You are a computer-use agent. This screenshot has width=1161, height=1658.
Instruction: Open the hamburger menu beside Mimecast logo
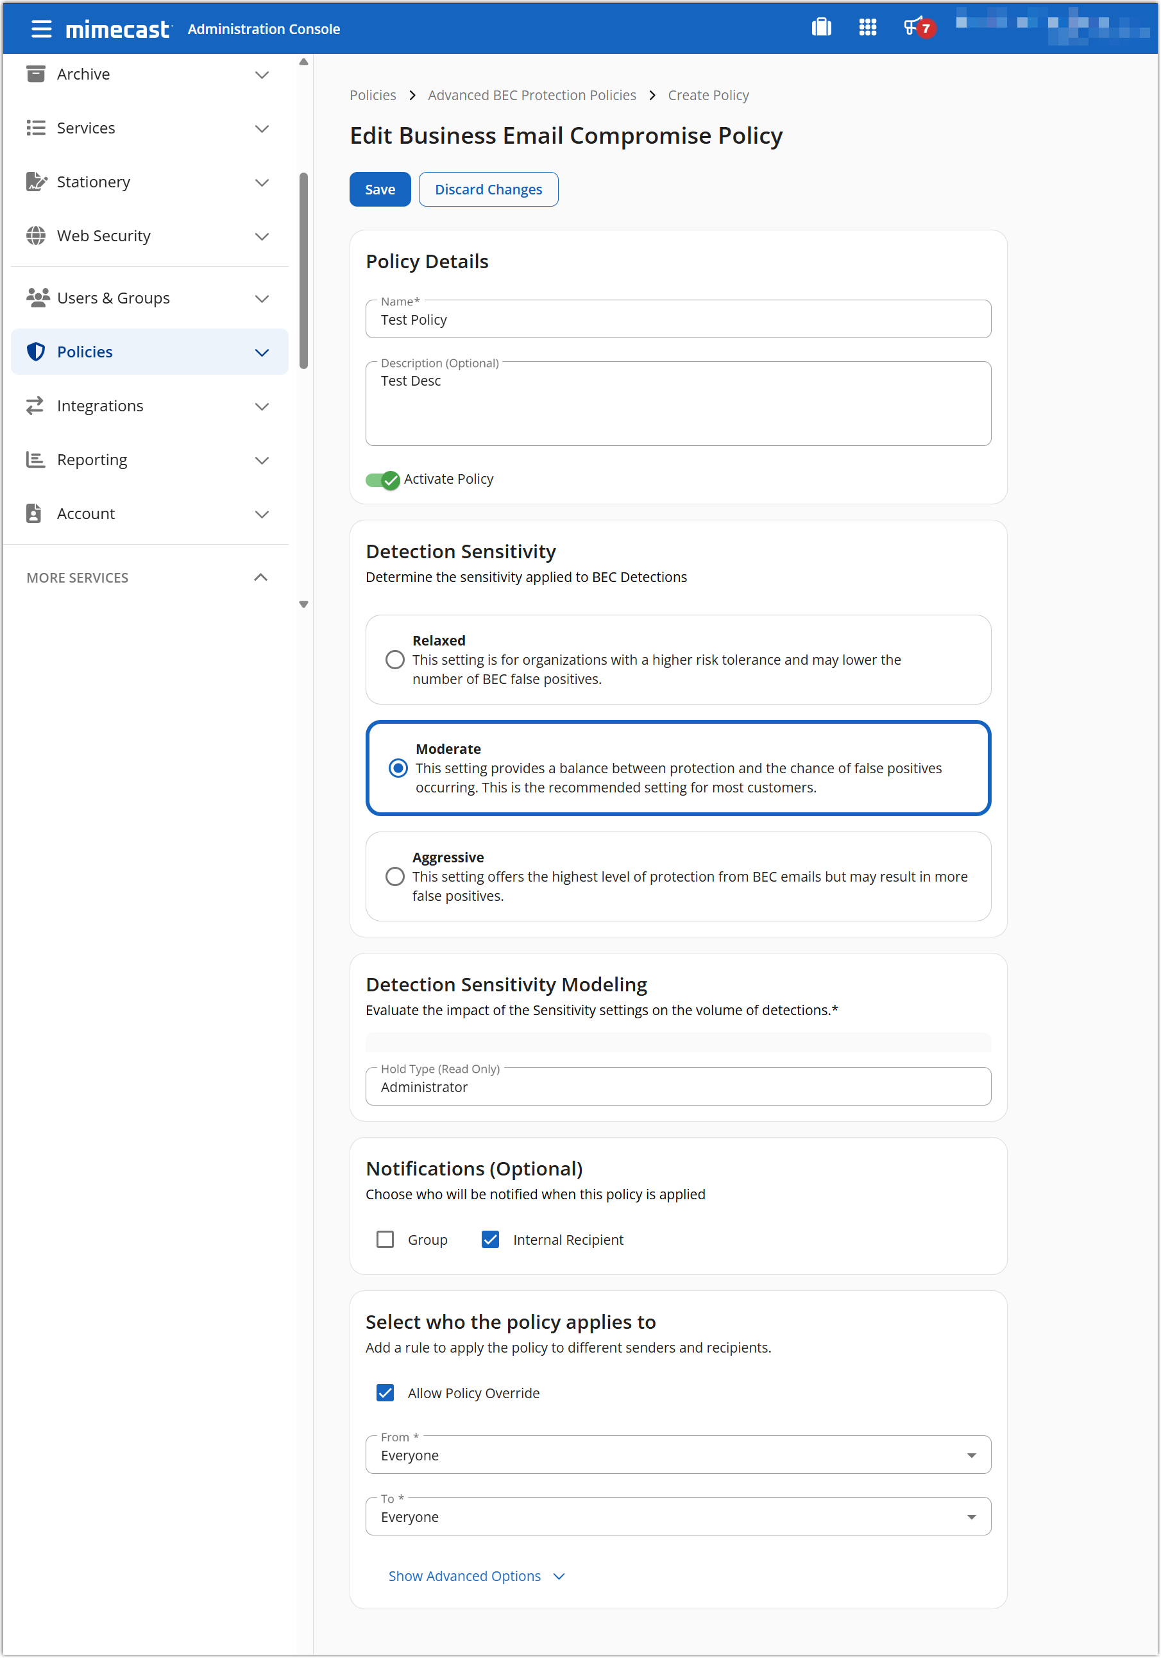tap(41, 29)
